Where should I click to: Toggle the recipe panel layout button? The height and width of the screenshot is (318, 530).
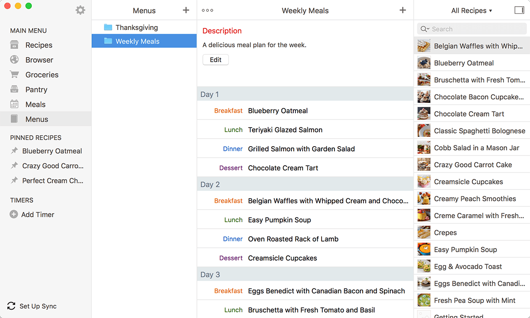pos(519,10)
